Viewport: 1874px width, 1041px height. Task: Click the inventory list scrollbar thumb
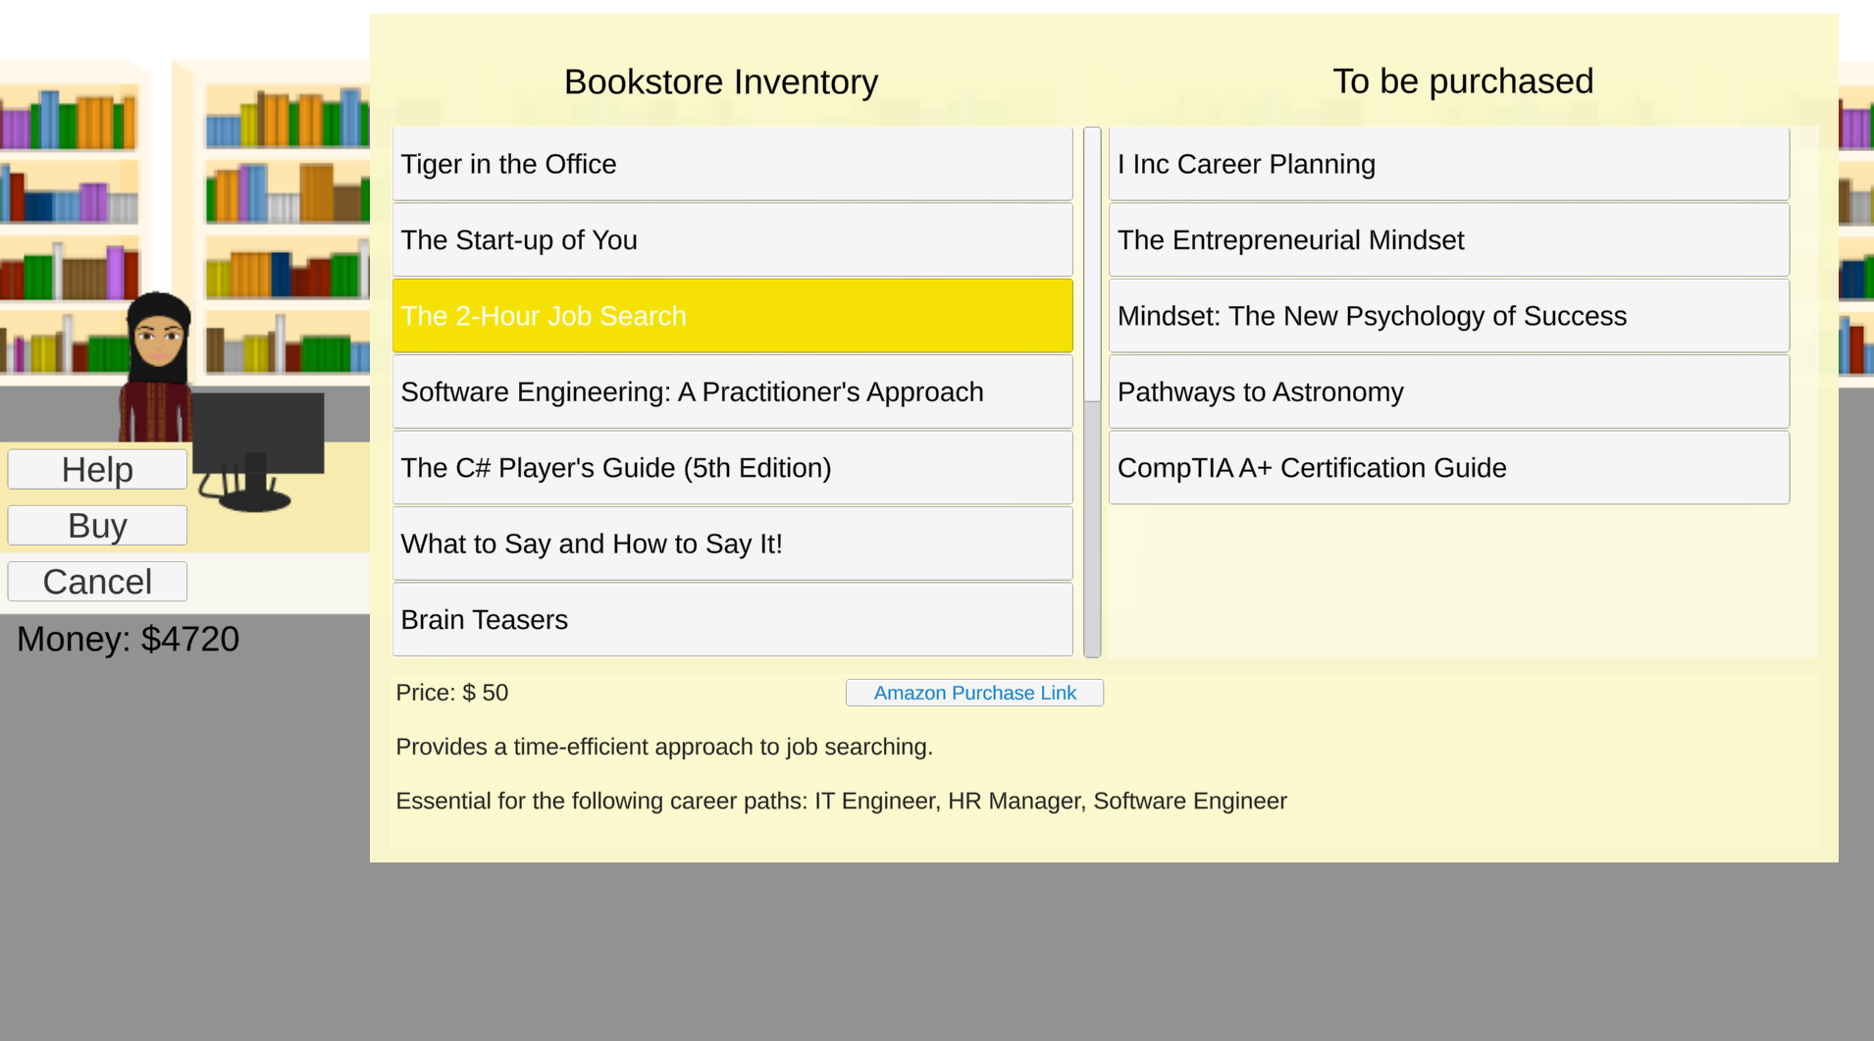click(1092, 265)
